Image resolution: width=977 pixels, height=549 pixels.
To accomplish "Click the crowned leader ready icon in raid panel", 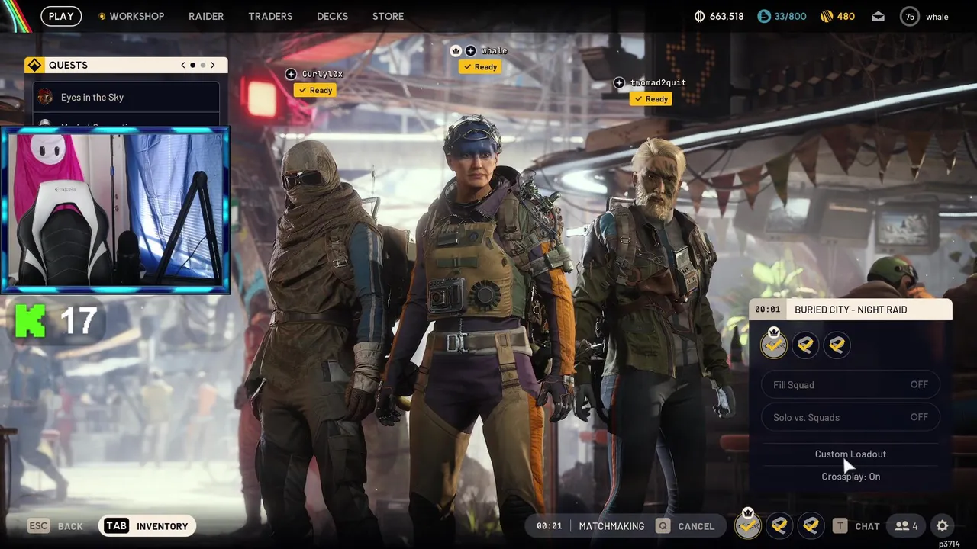I will (x=774, y=345).
